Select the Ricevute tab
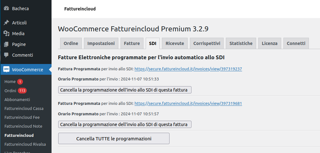The width and height of the screenshot is (320, 153). pyautogui.click(x=175, y=43)
